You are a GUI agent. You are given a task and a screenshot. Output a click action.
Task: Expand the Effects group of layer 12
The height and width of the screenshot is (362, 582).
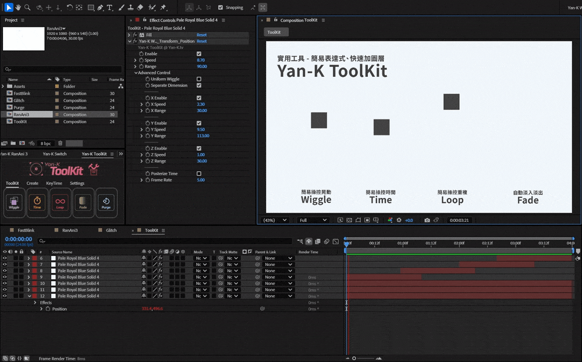point(36,303)
